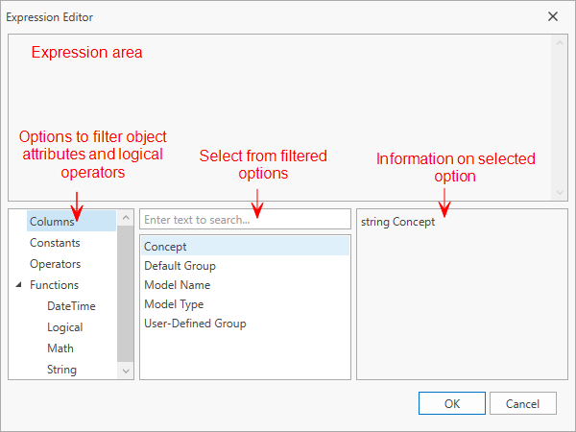This screenshot has width=576, height=432.
Task: Select Concept from the filtered list
Action: click(x=165, y=247)
